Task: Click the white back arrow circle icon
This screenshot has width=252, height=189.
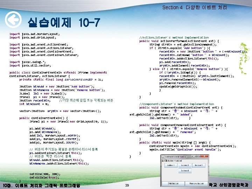Action: coord(13,20)
